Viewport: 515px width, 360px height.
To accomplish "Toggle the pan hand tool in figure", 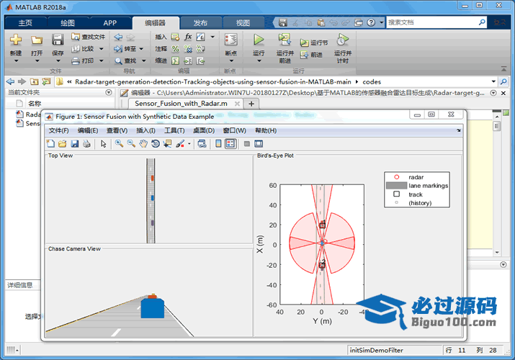I will [x=143, y=144].
